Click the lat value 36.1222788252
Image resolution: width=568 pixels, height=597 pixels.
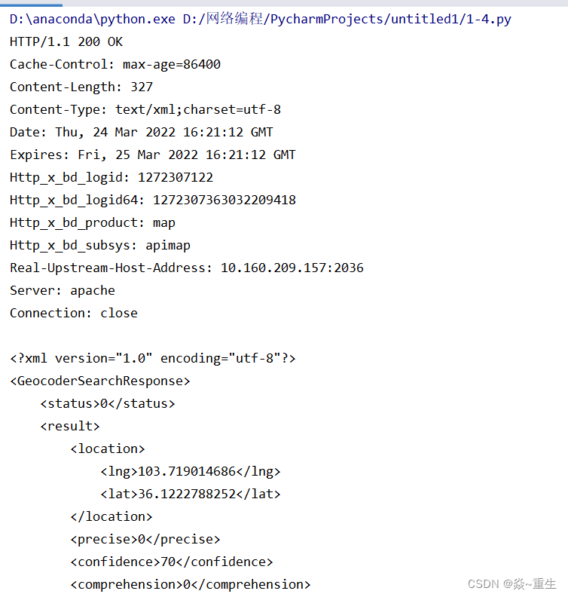pyautogui.click(x=187, y=494)
